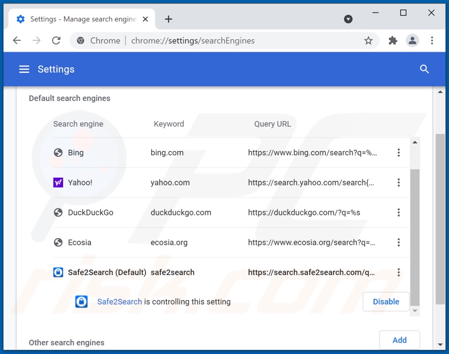Click the dark circular arrow icon near window controls
The width and height of the screenshot is (449, 354).
[x=348, y=19]
